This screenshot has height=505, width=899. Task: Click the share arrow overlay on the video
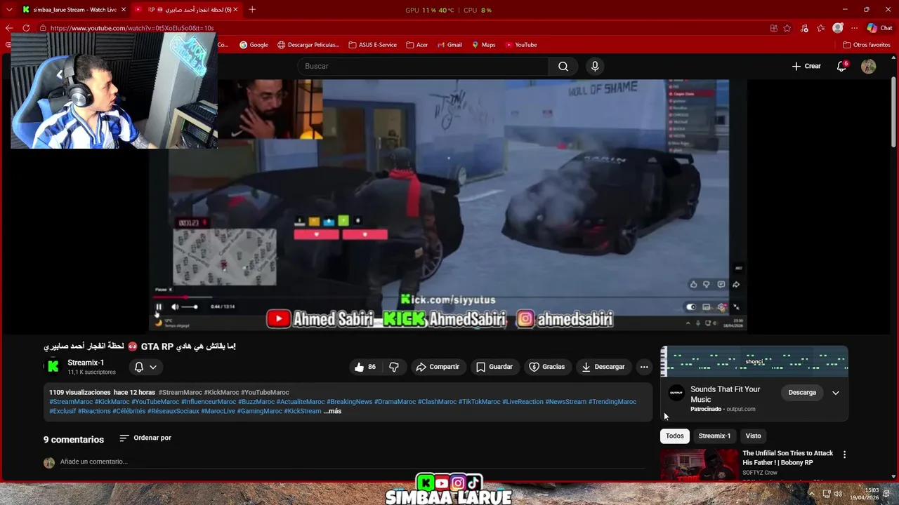click(x=736, y=284)
